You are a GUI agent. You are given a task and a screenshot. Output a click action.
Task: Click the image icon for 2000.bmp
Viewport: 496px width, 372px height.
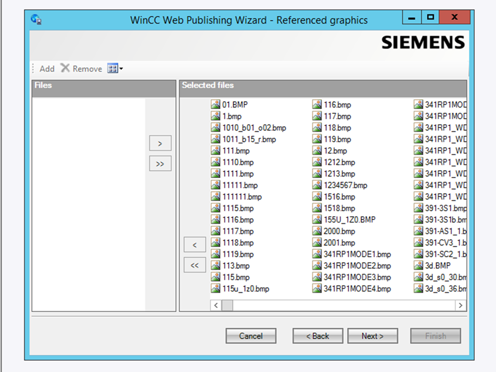point(317,231)
